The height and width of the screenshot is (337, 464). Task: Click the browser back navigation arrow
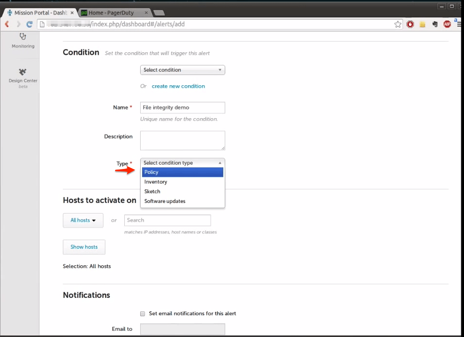click(6, 24)
